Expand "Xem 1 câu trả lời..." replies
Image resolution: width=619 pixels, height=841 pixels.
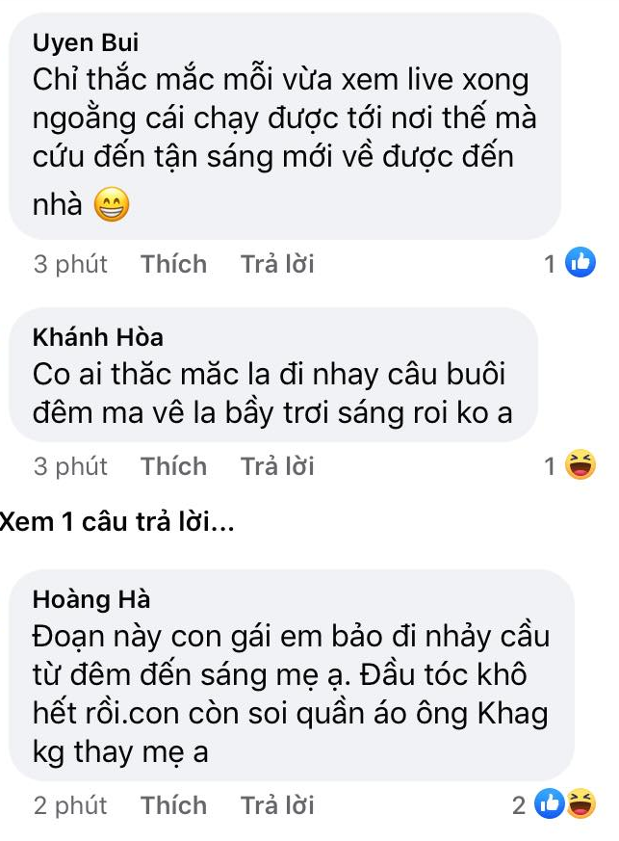(x=116, y=523)
